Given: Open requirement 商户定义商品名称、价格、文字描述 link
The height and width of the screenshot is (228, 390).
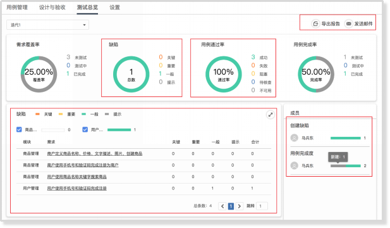Looking at the screenshot, I should (x=95, y=153).
